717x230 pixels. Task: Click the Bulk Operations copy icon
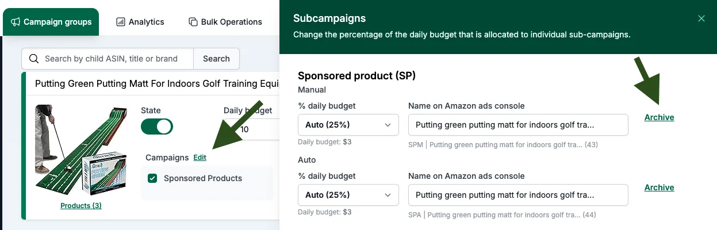pyautogui.click(x=193, y=22)
